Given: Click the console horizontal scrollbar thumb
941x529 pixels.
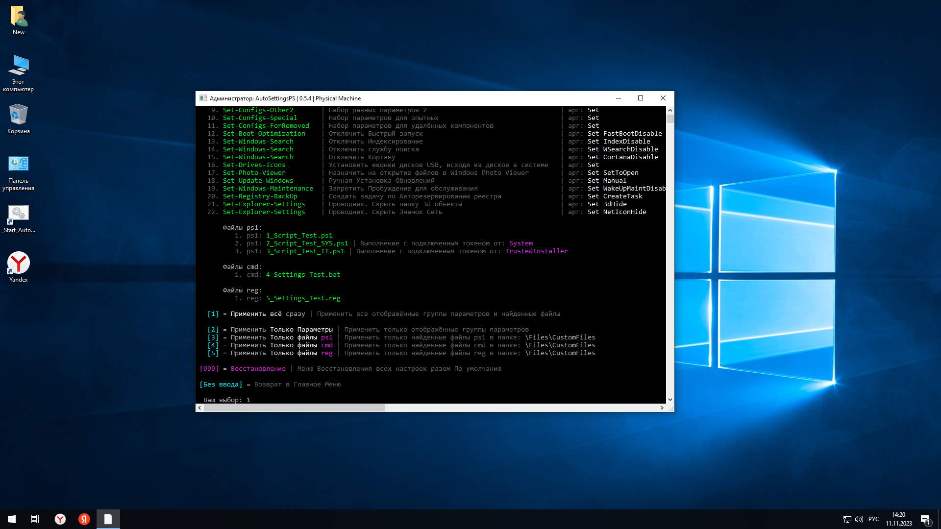Looking at the screenshot, I should 294,408.
